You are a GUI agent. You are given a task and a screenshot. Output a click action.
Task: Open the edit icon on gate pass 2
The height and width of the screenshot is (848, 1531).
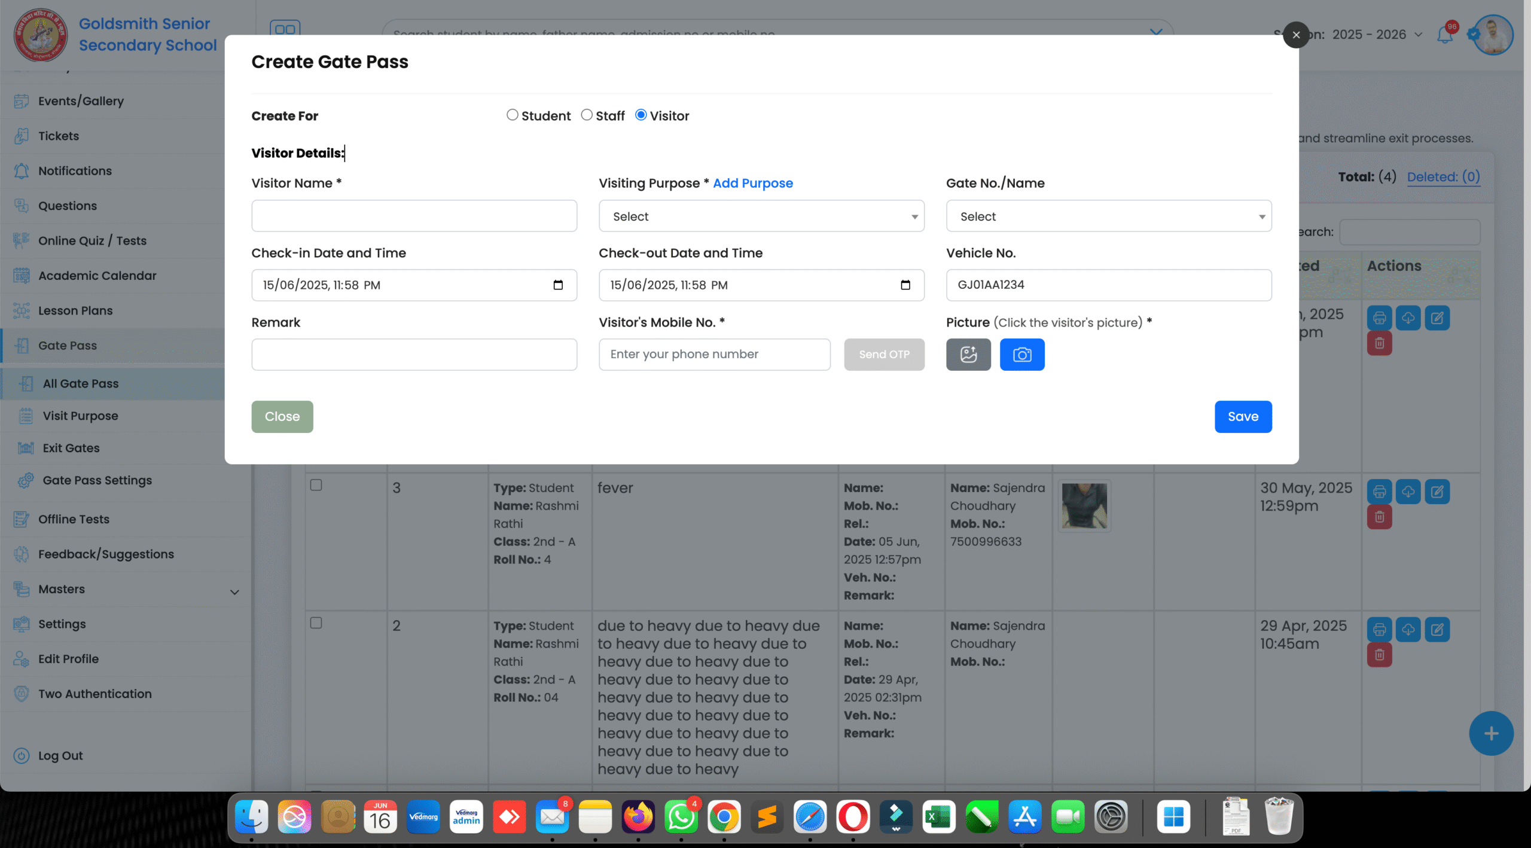(1439, 629)
